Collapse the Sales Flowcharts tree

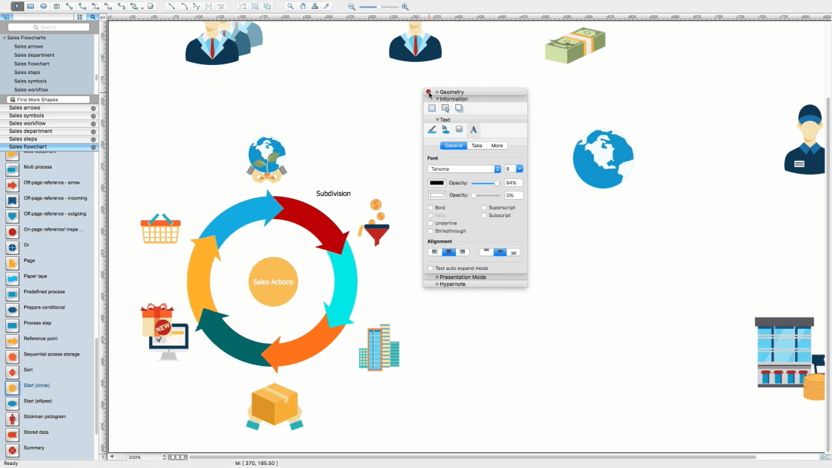tap(5, 38)
